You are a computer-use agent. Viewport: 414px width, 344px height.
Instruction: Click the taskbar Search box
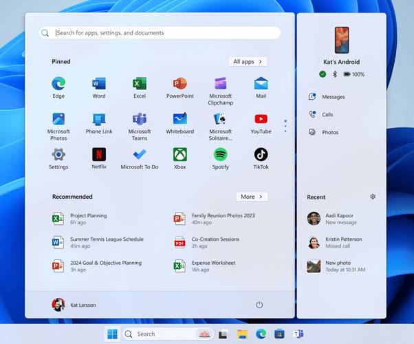168,334
